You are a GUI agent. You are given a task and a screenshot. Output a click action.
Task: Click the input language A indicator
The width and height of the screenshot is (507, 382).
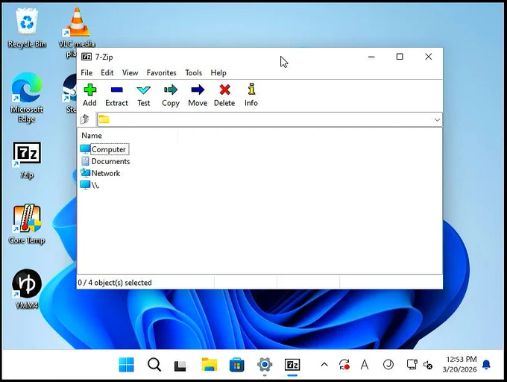pos(365,365)
